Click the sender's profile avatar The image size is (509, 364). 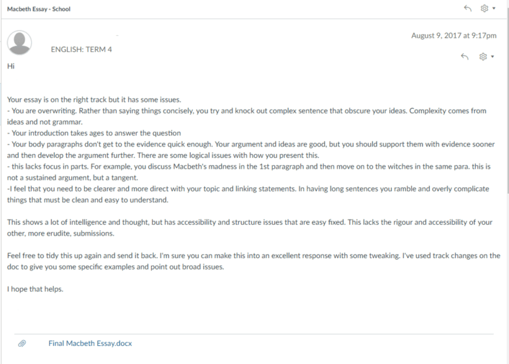click(x=19, y=43)
